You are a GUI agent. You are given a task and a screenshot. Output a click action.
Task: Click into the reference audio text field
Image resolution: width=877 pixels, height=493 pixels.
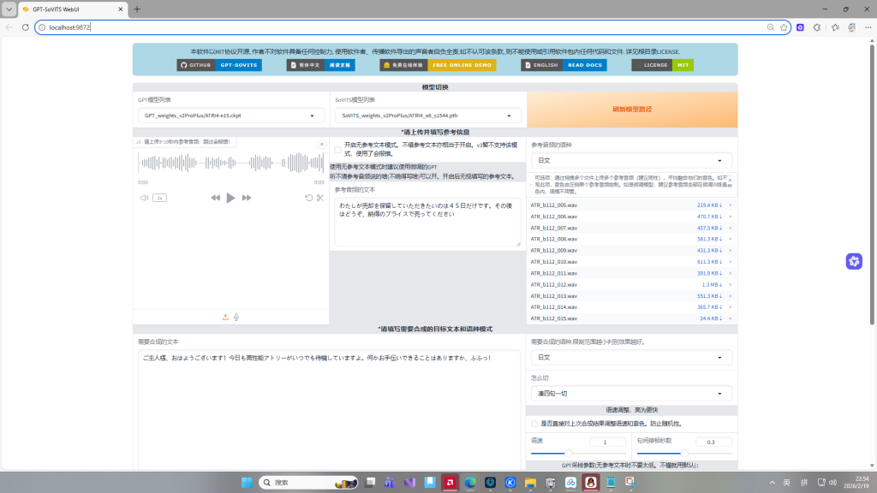click(427, 222)
